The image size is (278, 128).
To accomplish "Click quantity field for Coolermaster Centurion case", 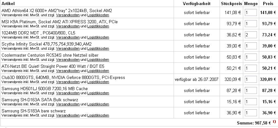I will 251,57.
